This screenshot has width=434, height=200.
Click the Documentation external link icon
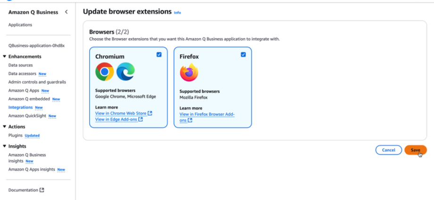click(42, 190)
